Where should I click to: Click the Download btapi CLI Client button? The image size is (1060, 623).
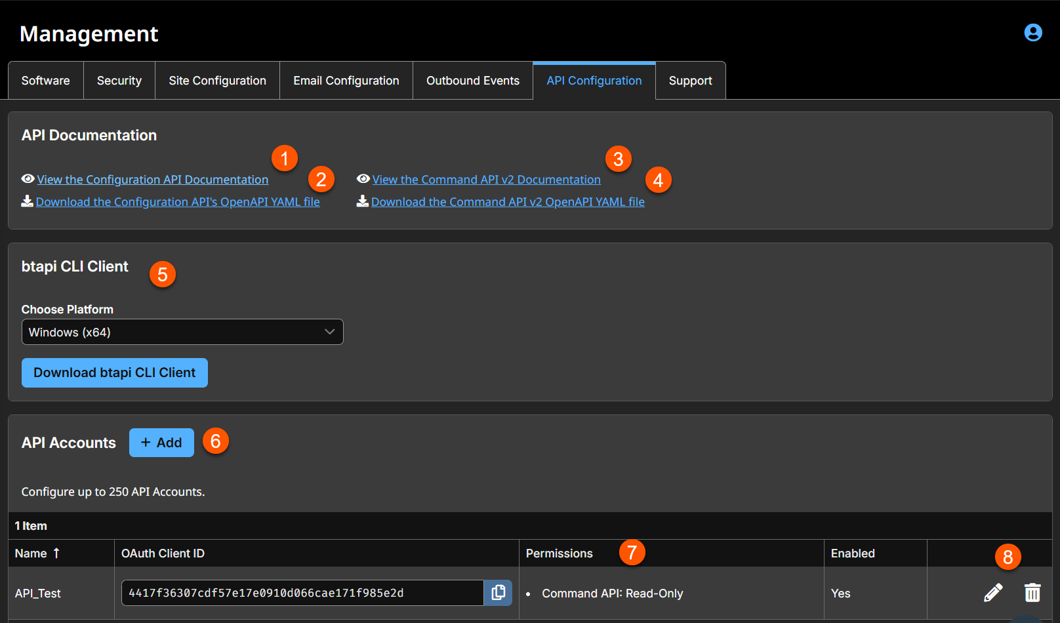115,372
